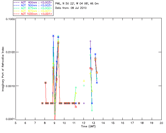Click the x-axis tick label "5"
This screenshot has width=166, height=133.
coord(16,123)
